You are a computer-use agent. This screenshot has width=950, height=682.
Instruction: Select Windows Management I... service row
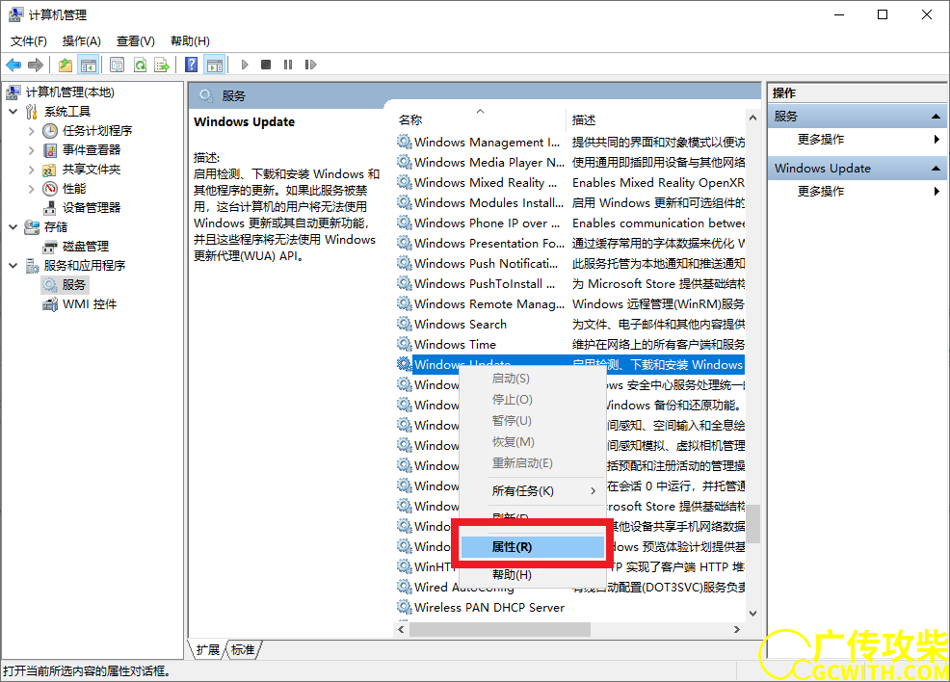coord(570,143)
